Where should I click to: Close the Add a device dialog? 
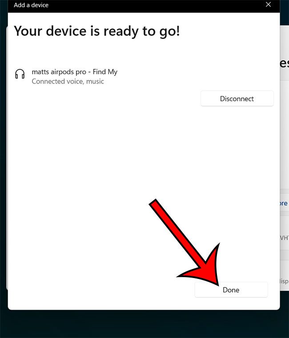pos(268,4)
